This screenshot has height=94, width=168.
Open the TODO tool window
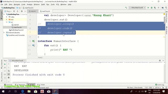41,85
